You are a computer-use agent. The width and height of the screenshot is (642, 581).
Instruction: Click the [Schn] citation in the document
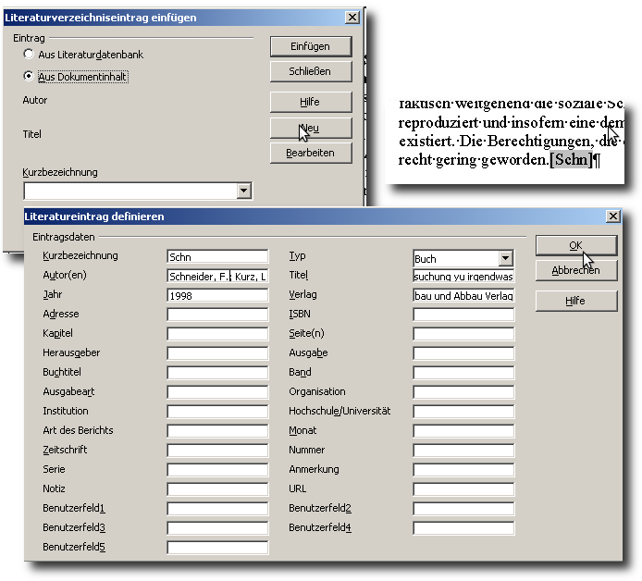pos(570,160)
